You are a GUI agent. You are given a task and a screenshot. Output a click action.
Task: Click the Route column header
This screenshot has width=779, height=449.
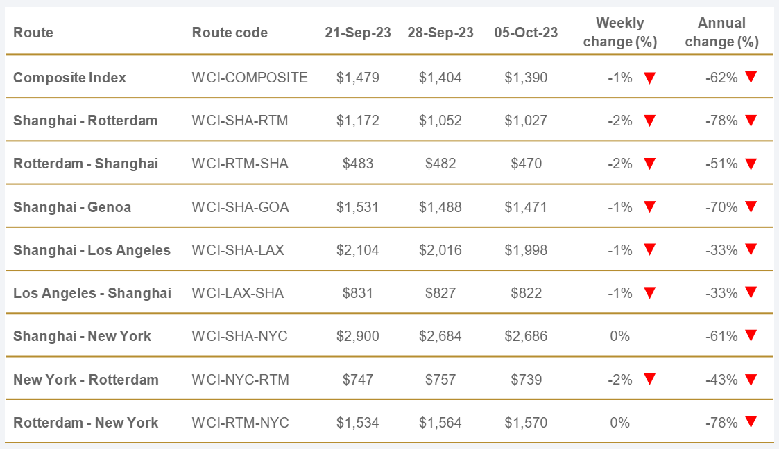(33, 33)
